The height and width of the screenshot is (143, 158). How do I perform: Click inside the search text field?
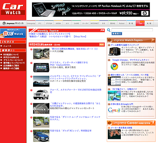tap(132, 30)
